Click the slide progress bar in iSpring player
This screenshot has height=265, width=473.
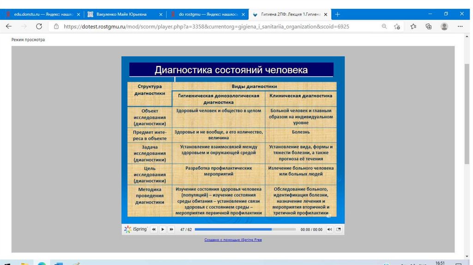[x=245, y=229]
